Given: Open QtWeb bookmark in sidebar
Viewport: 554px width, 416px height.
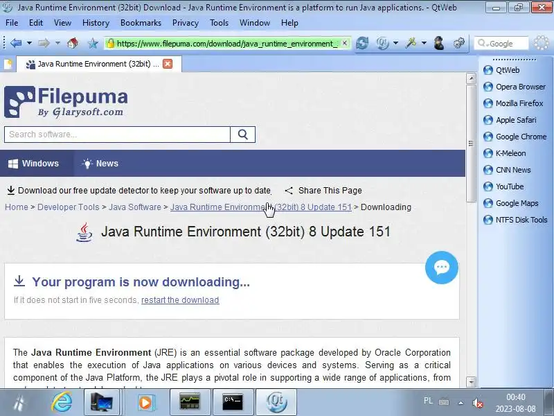Looking at the screenshot, I should pos(501,70).
